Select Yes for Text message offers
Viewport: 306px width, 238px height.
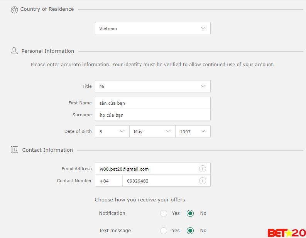[164, 231]
